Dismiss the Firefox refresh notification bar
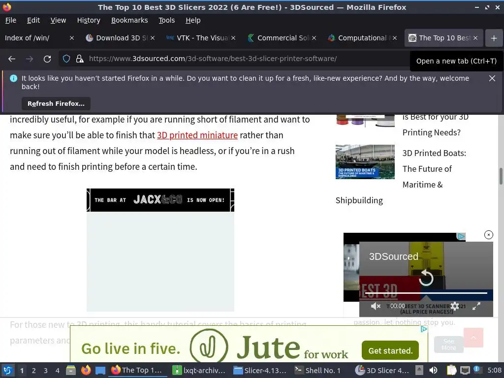Image resolution: width=504 pixels, height=378 pixels. (x=492, y=78)
